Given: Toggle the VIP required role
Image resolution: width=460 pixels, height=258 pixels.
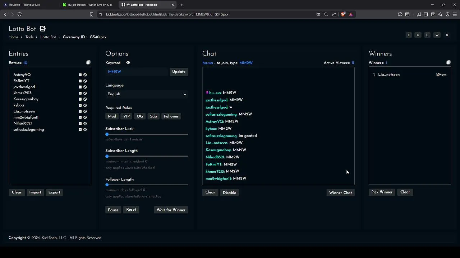Looking at the screenshot, I should click(x=126, y=116).
